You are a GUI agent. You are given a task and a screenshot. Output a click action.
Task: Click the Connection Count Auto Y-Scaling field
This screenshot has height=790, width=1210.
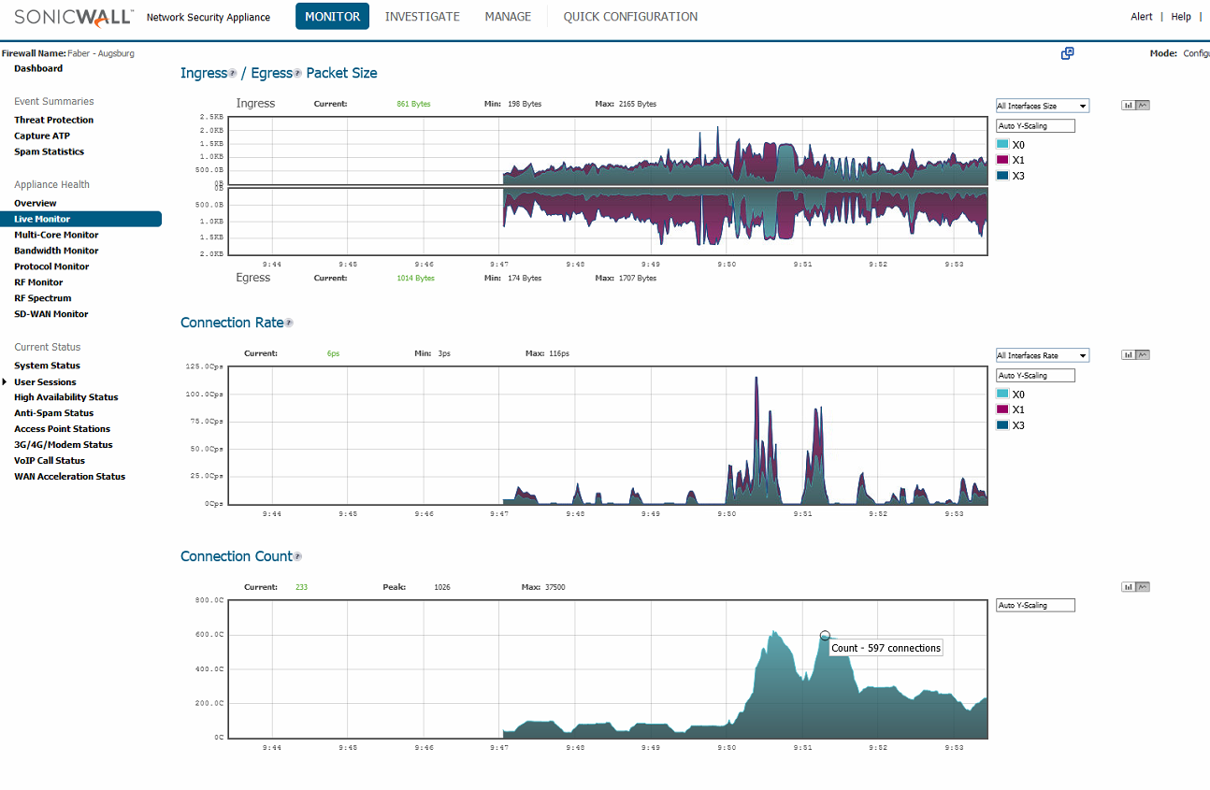tap(1035, 605)
